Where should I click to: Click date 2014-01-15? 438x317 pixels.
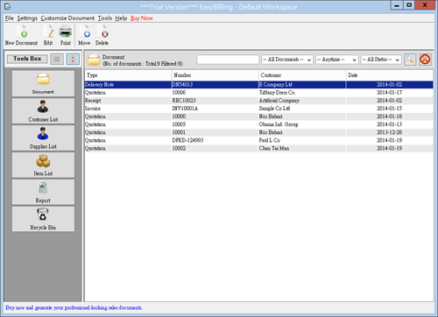[x=389, y=109]
